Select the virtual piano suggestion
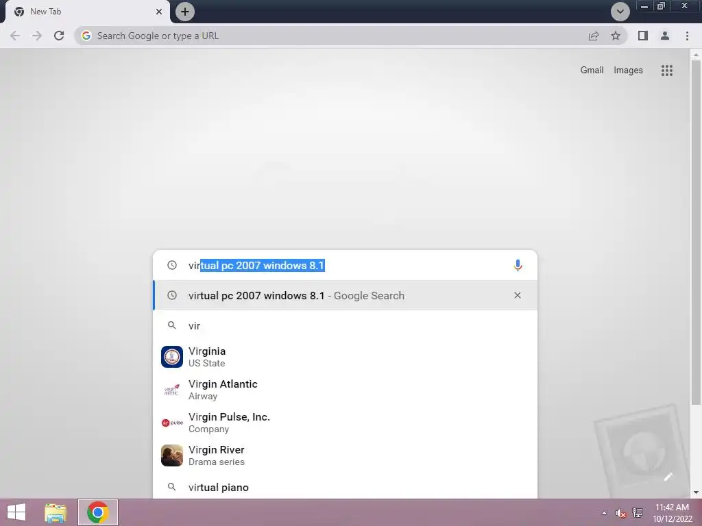This screenshot has width=702, height=526. 346,487
